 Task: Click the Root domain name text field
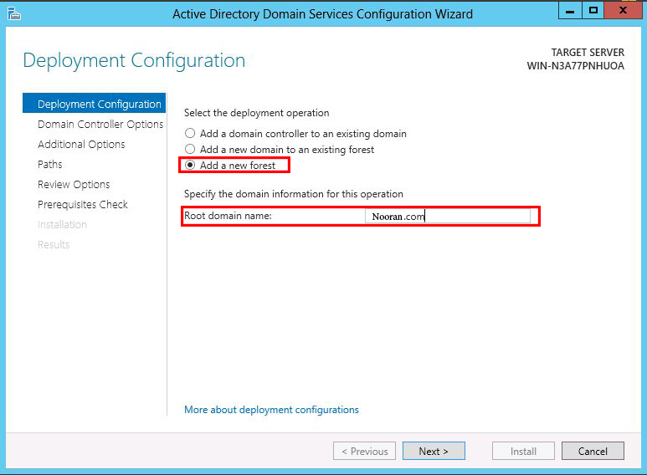click(448, 216)
